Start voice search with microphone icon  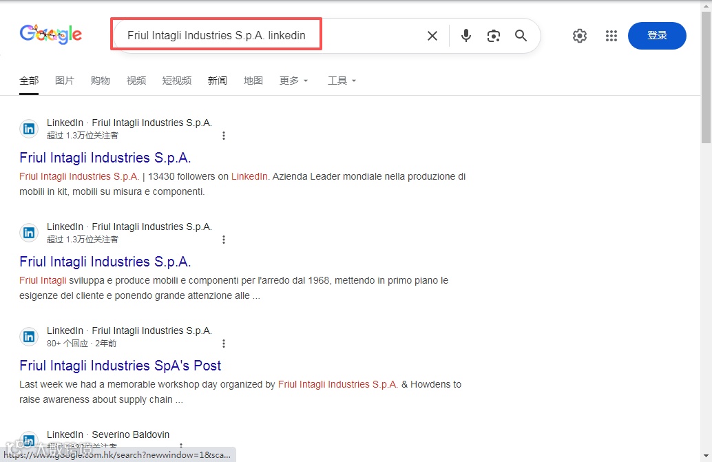[466, 35]
